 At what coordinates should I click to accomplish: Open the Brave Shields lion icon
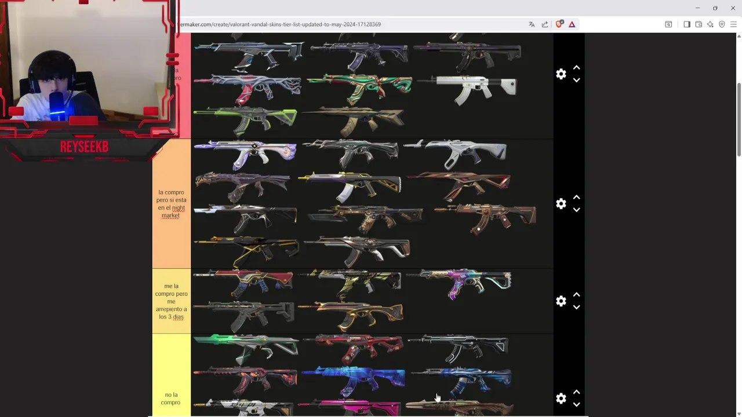[x=559, y=24]
